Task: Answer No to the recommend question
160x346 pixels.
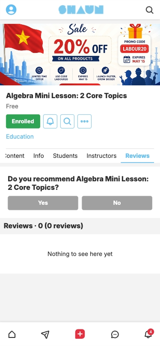Action: pos(117,203)
